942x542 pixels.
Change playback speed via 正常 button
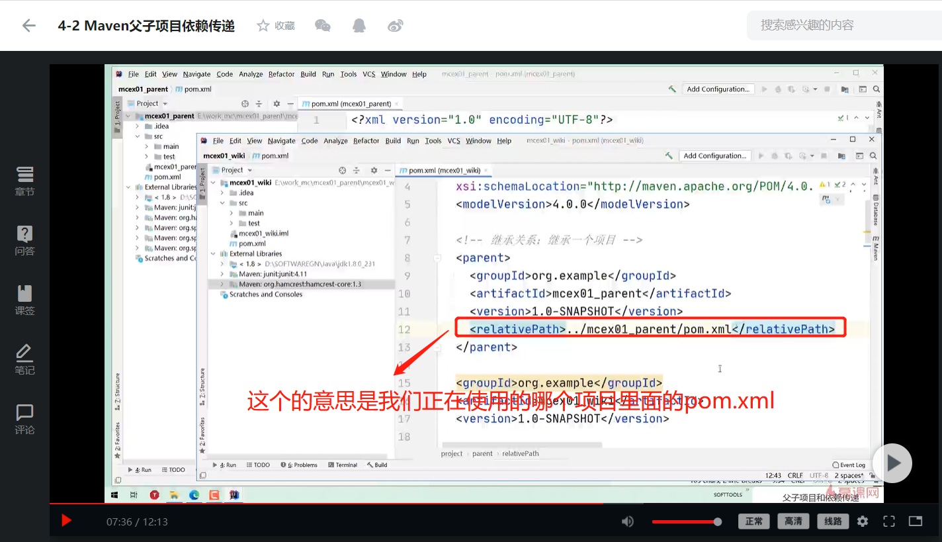(754, 521)
